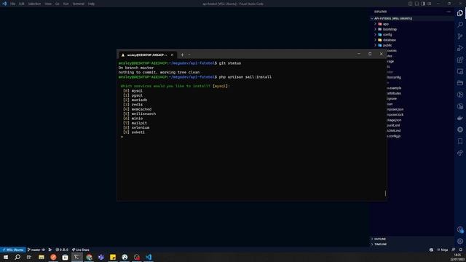Toggle primary side bar layout icon

pos(410,4)
